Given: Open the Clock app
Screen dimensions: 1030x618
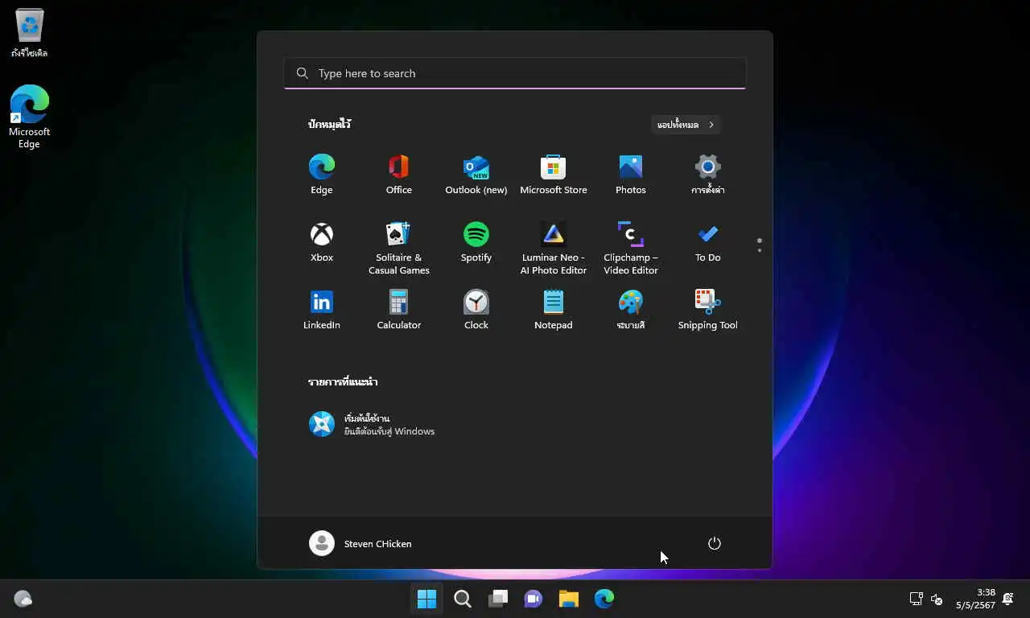Looking at the screenshot, I should pyautogui.click(x=476, y=310).
